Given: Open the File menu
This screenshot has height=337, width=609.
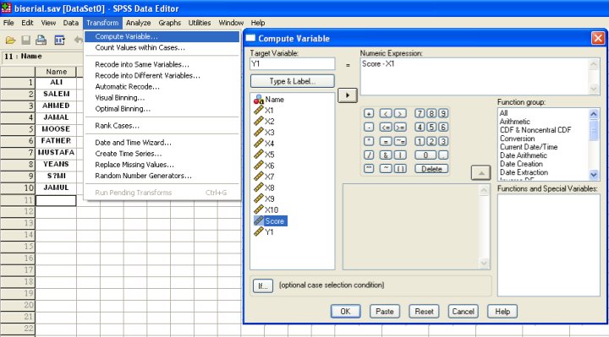Looking at the screenshot, I should [8, 23].
